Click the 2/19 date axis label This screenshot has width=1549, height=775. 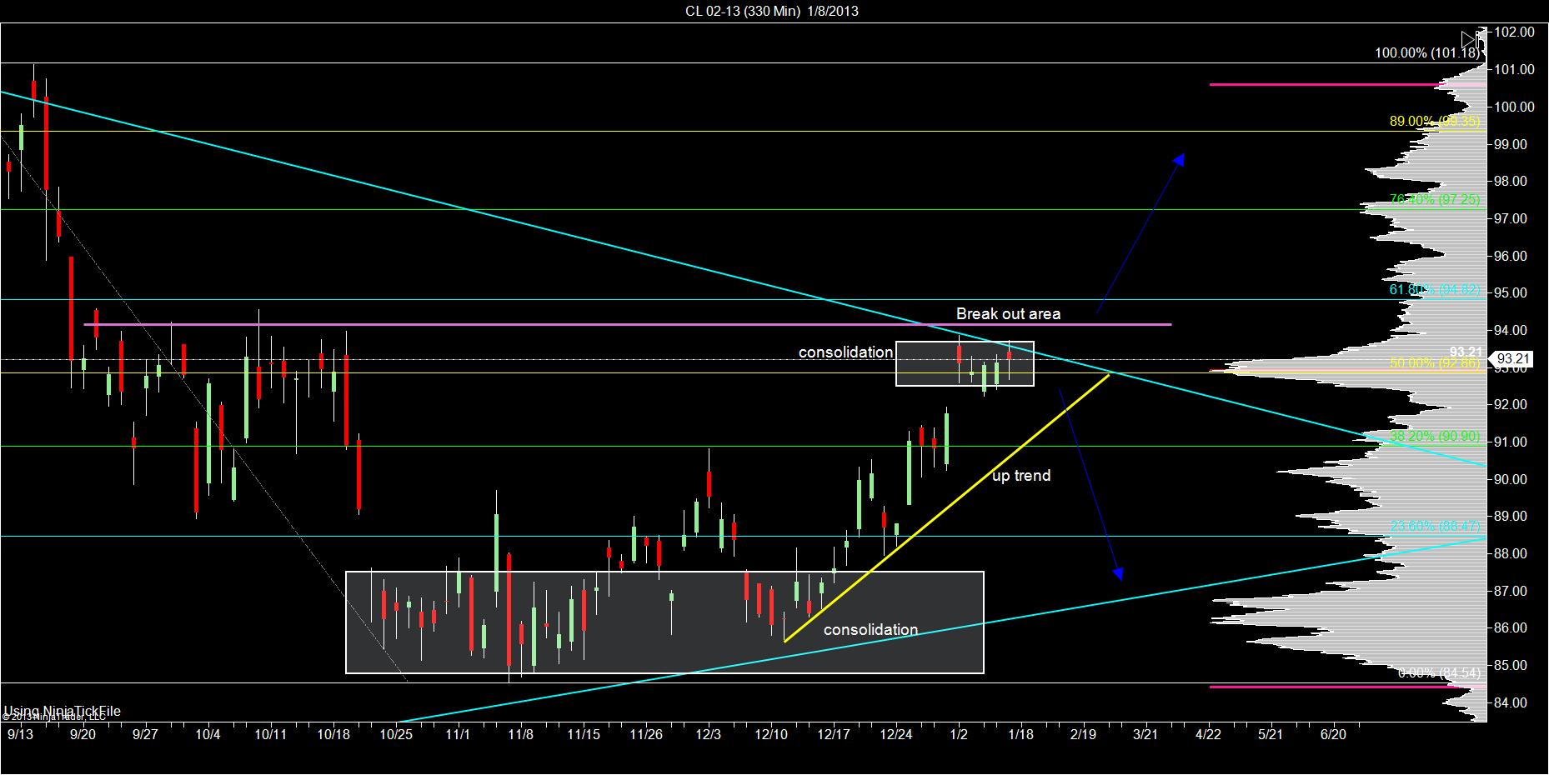coord(1084,735)
